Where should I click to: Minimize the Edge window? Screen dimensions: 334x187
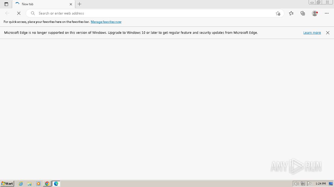pyautogui.click(x=312, y=2)
